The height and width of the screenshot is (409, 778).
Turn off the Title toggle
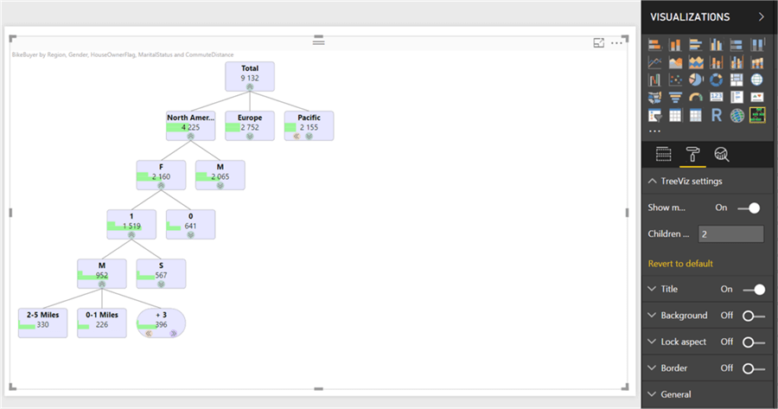754,290
